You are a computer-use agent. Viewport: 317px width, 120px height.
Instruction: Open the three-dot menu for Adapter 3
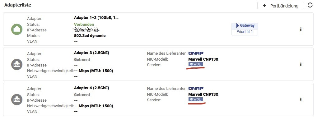[301, 64]
